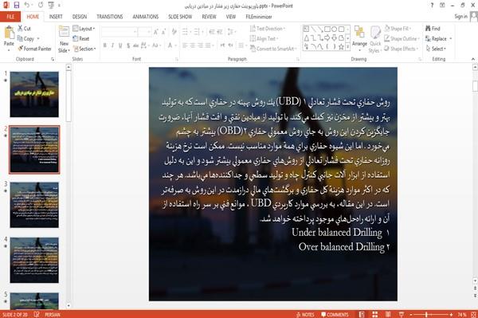
Task: Toggle Bold formatting in Font group
Action: tap(105, 45)
